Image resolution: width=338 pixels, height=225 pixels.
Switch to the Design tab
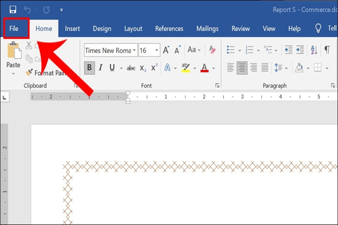102,29
